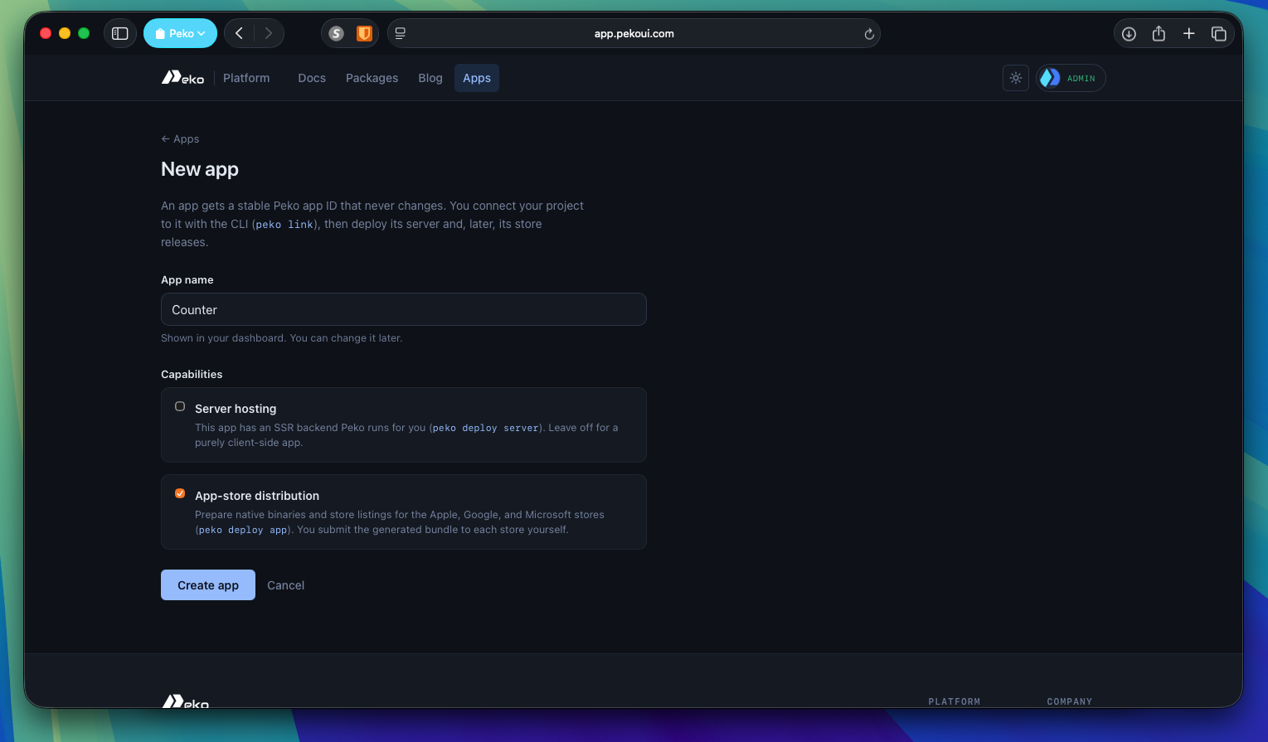Click the Cancel link
The width and height of the screenshot is (1268, 742).
point(286,585)
